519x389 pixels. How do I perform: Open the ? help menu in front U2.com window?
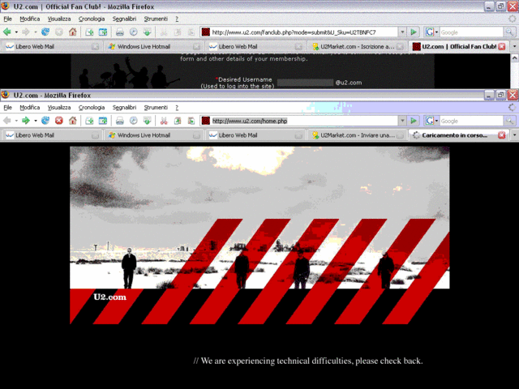pos(177,108)
